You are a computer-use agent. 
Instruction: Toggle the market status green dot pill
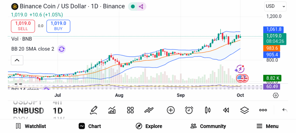(x=137, y=6)
